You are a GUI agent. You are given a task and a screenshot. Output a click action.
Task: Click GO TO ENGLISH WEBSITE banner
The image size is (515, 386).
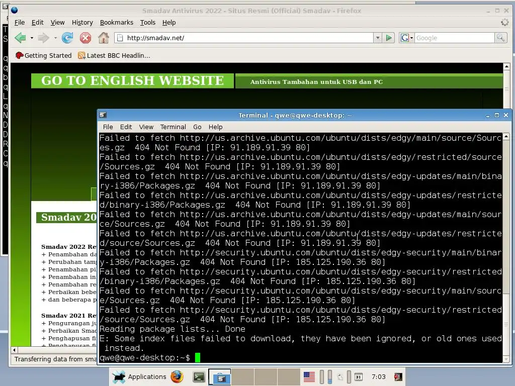coord(132,81)
